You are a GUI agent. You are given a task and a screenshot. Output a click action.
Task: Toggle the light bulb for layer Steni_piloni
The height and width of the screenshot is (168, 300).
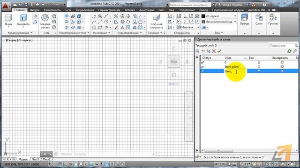[259, 67]
